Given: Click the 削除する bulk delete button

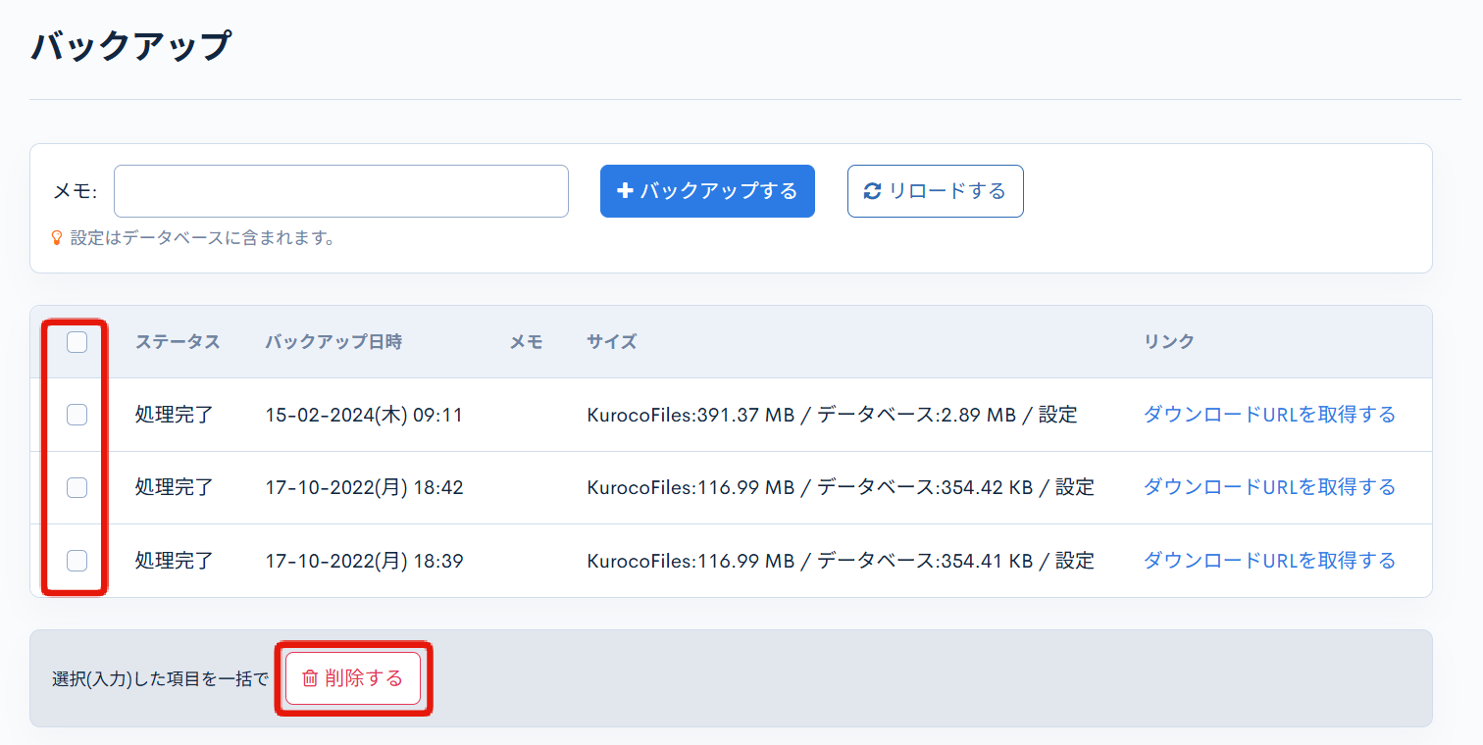Looking at the screenshot, I should [353, 677].
